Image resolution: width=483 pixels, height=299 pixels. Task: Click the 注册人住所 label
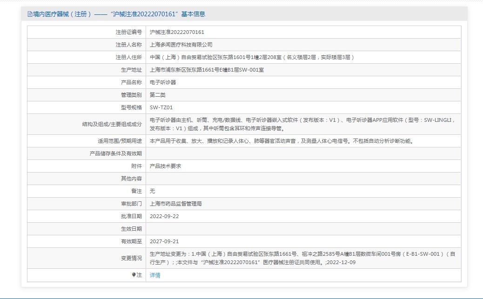click(x=129, y=57)
